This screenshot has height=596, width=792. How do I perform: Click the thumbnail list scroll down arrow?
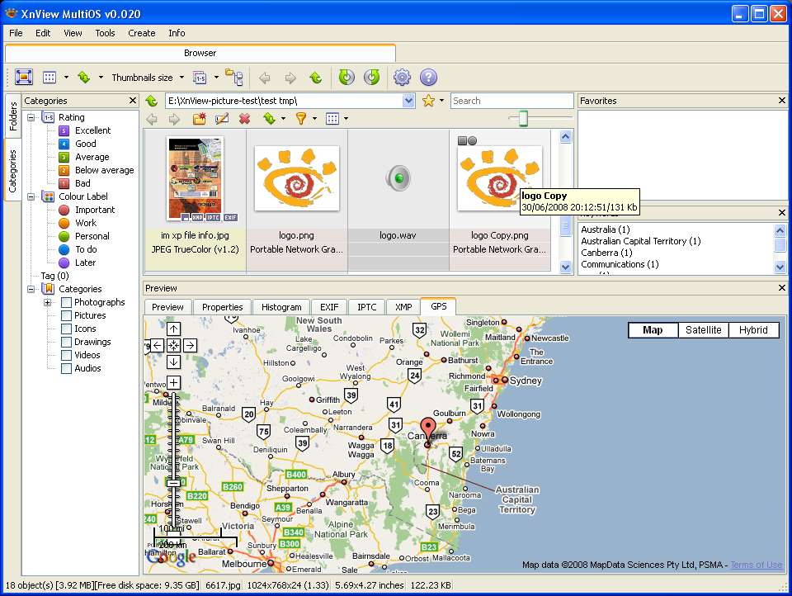coord(566,267)
